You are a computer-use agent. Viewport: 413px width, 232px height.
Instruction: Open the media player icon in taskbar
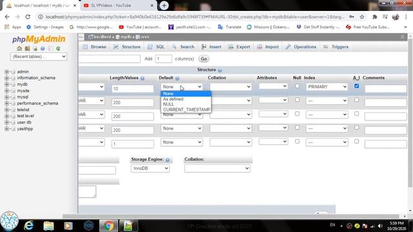point(68,226)
